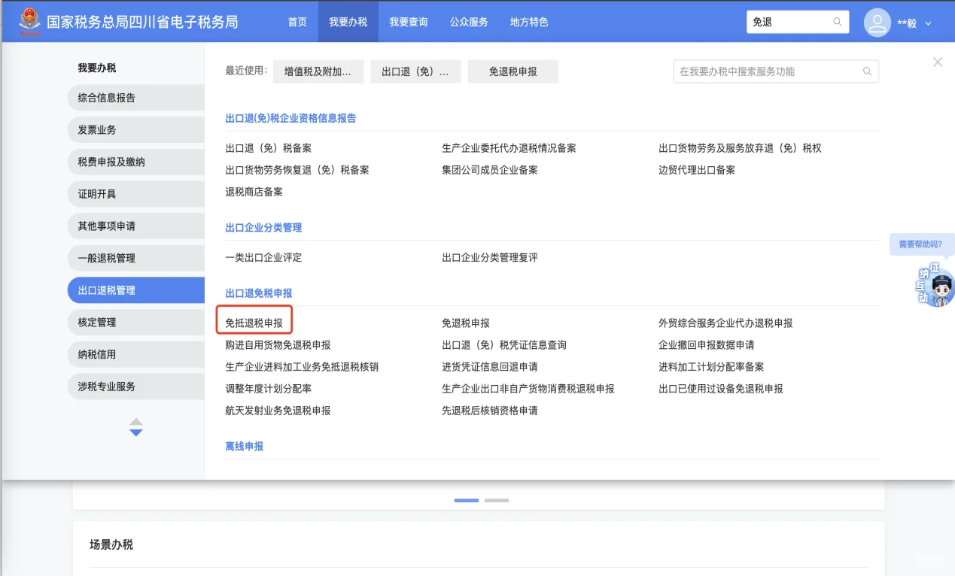Click the tax bureau emblem logo
955x576 pixels.
point(29,21)
